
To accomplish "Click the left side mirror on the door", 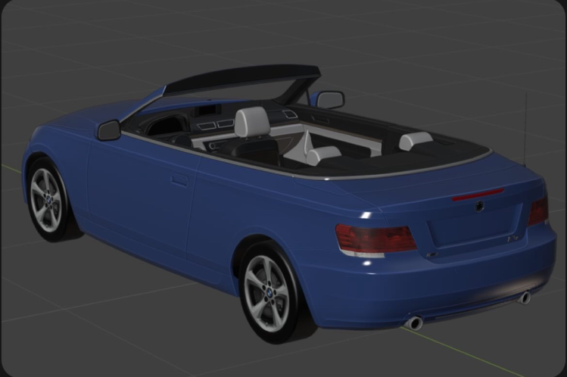I will [109, 130].
